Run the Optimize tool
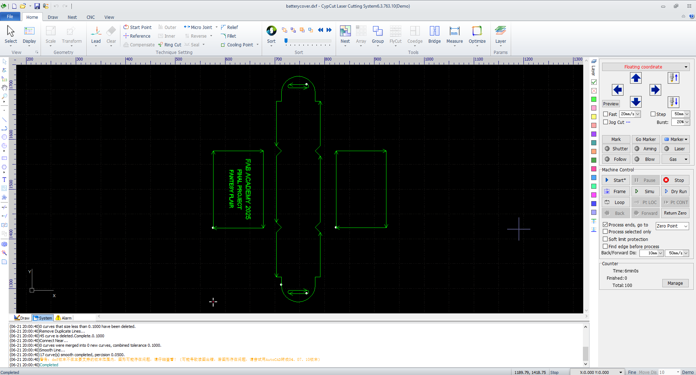This screenshot has height=375, width=696. coord(477,35)
